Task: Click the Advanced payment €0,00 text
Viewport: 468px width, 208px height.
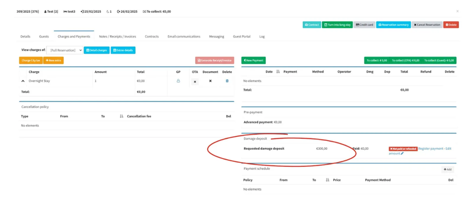Action: click(262, 122)
